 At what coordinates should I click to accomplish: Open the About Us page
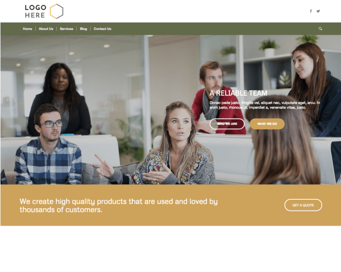(x=46, y=29)
